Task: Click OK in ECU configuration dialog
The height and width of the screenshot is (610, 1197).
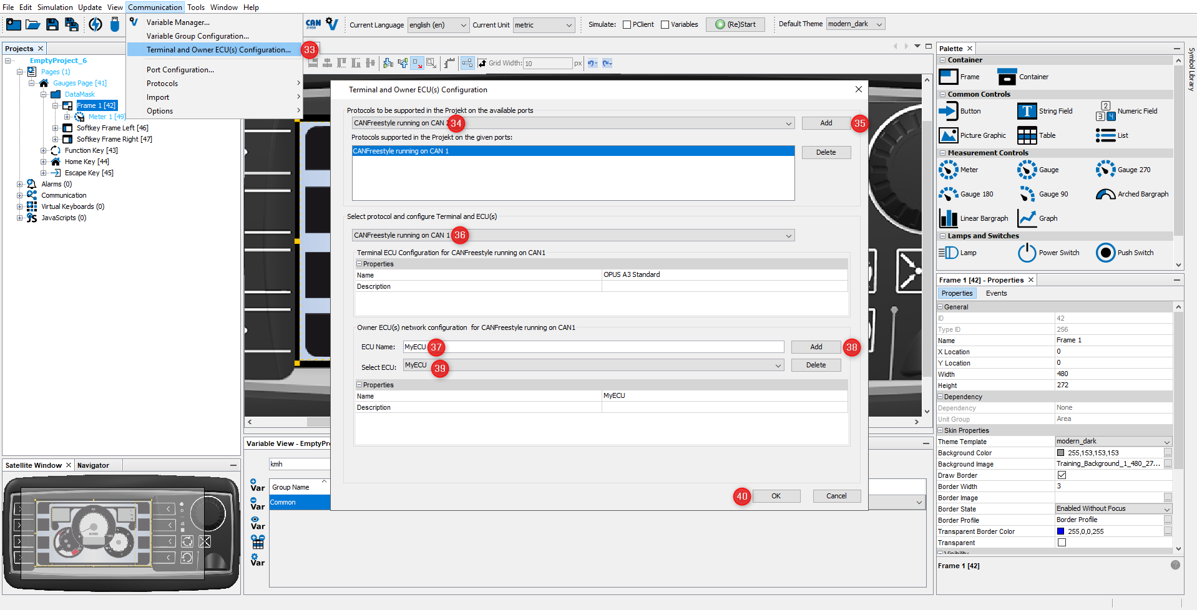Action: coord(776,496)
